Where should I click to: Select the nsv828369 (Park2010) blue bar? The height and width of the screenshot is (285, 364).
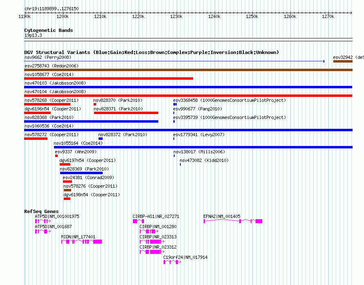81,173
